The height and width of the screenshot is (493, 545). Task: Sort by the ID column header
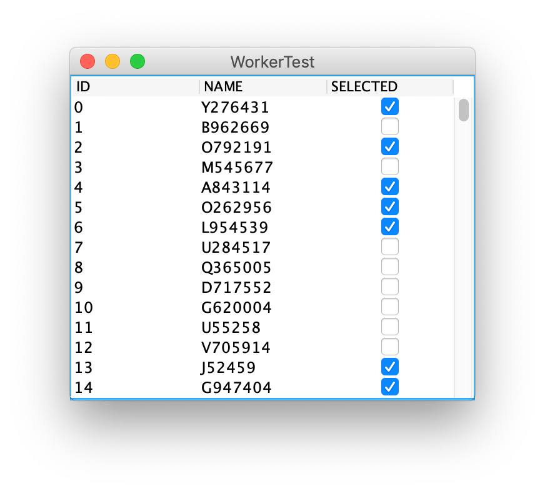click(135, 86)
